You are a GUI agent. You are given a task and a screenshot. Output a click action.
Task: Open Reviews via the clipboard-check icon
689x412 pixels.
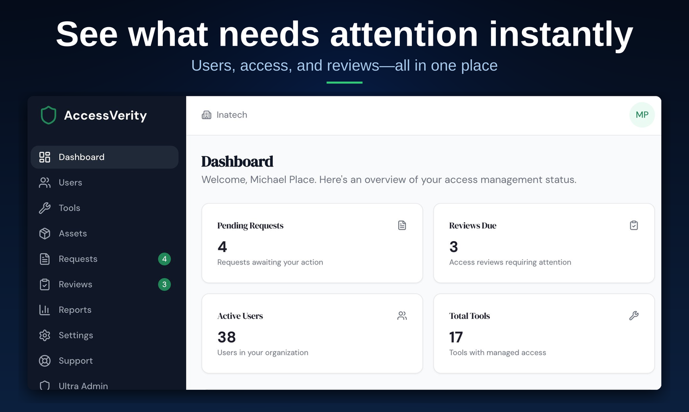tap(44, 284)
